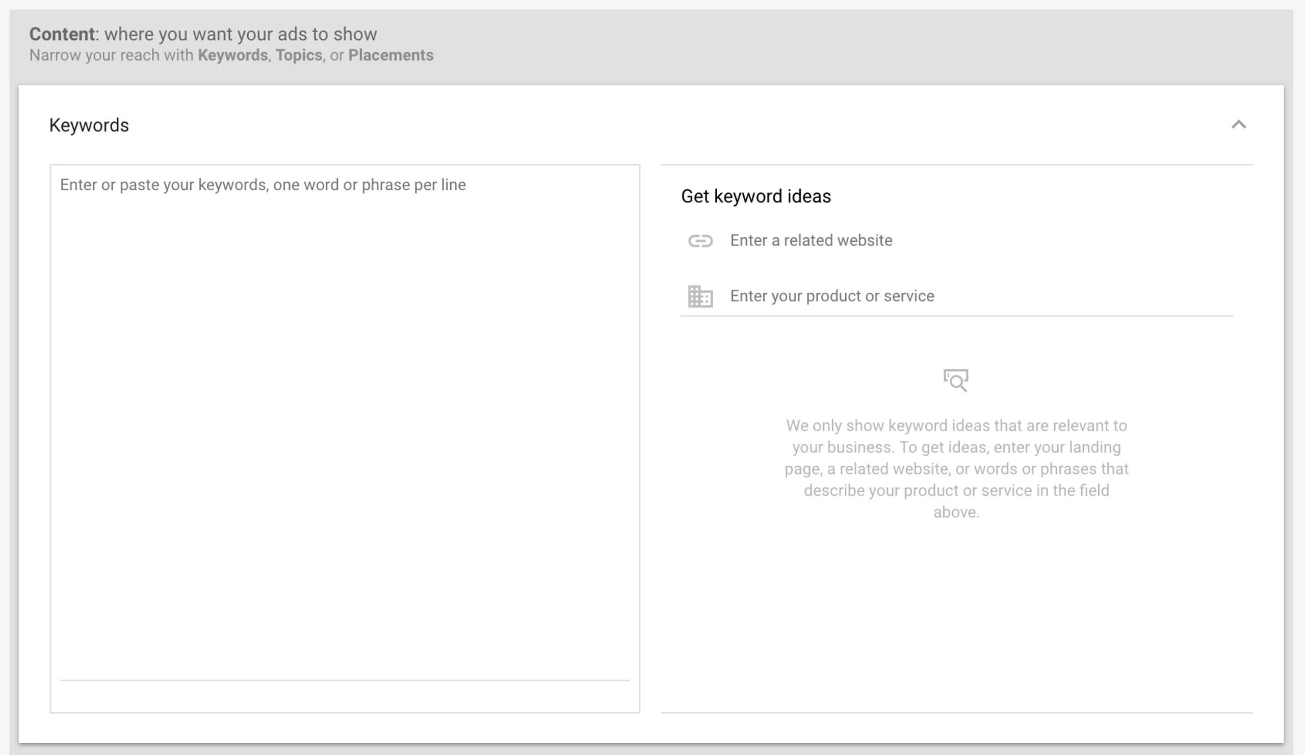Click the building icon beside product field

click(x=700, y=296)
